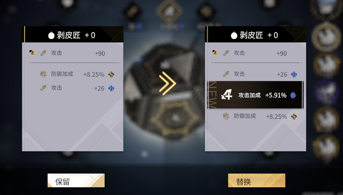The image size is (343, 195).
Task: Click the blue B badge on highlighted 攻击加成 row
Action: (x=293, y=95)
